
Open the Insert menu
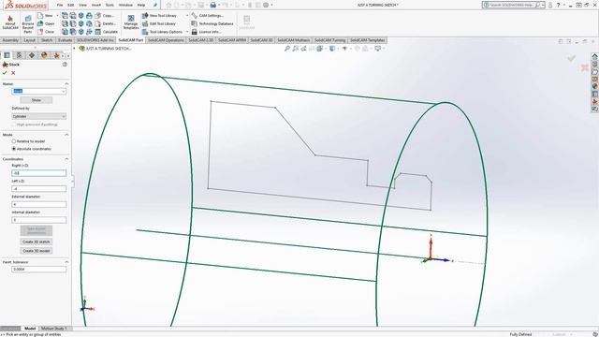pyautogui.click(x=96, y=5)
